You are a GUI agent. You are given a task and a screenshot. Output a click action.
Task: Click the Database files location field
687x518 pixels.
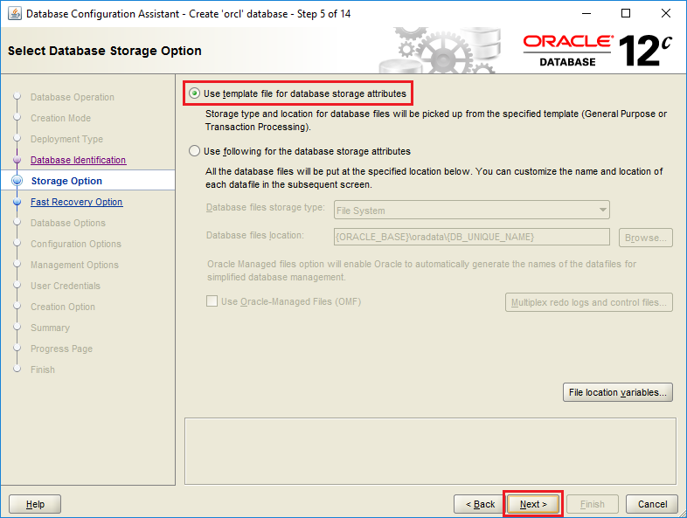pos(471,237)
